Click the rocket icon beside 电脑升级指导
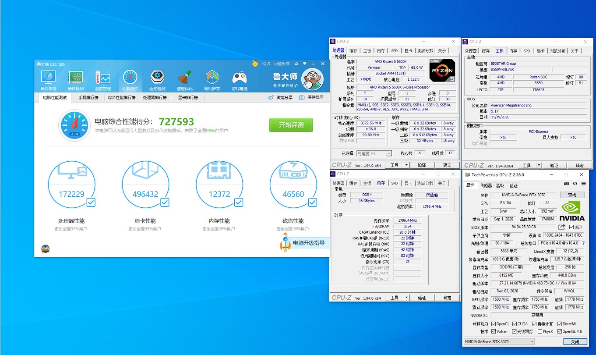596x355 pixels. coord(285,242)
